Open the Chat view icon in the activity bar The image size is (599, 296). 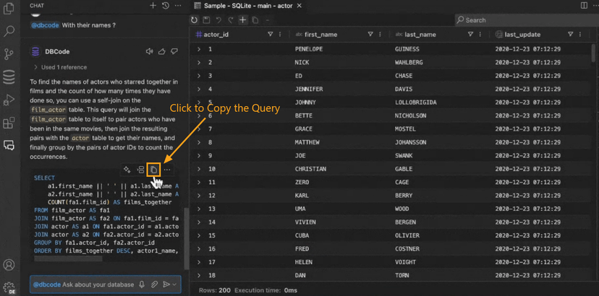9,145
